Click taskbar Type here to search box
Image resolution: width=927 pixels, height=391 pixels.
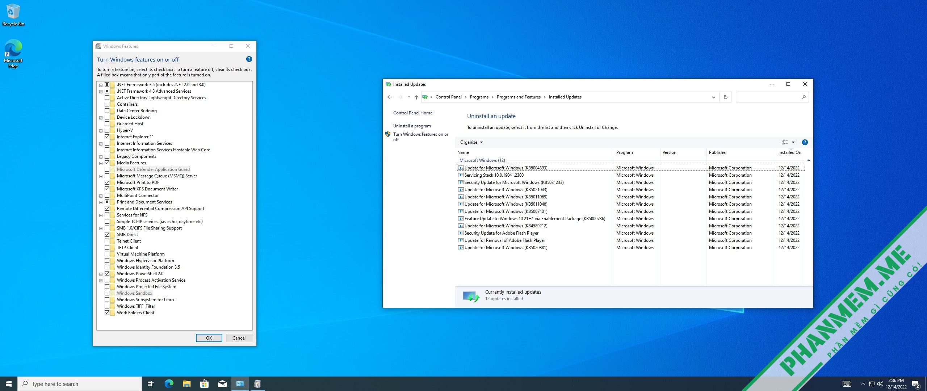pos(80,384)
